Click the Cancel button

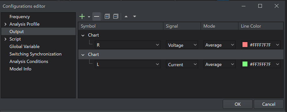coord(269,104)
